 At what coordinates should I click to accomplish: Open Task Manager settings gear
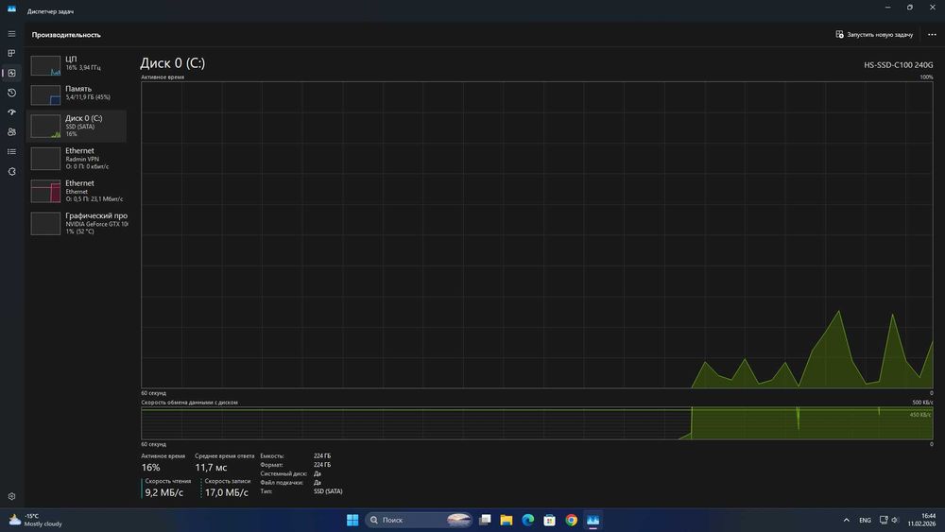11,496
